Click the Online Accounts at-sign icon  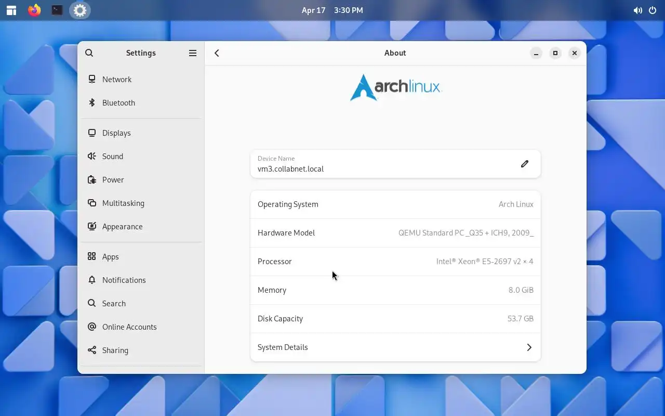point(92,327)
